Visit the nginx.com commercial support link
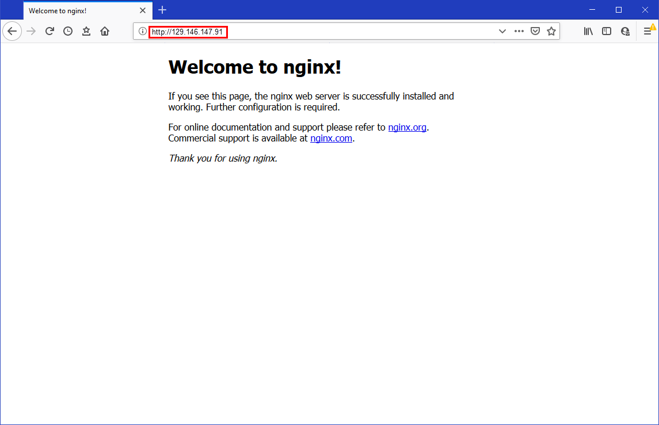The width and height of the screenshot is (659, 425). point(331,138)
